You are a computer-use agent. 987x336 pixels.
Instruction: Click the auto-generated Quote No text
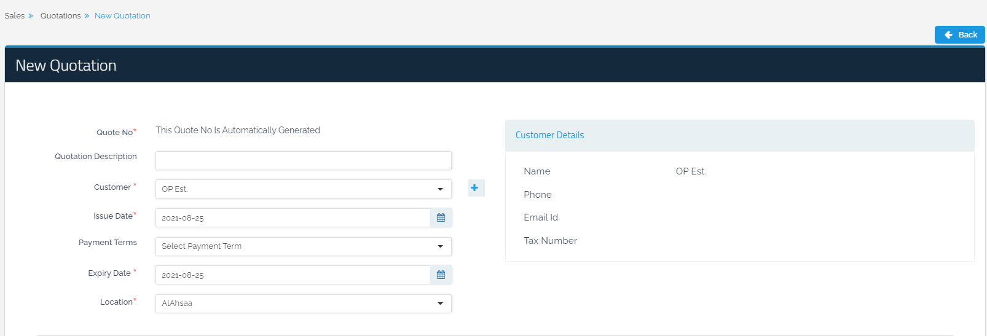238,130
